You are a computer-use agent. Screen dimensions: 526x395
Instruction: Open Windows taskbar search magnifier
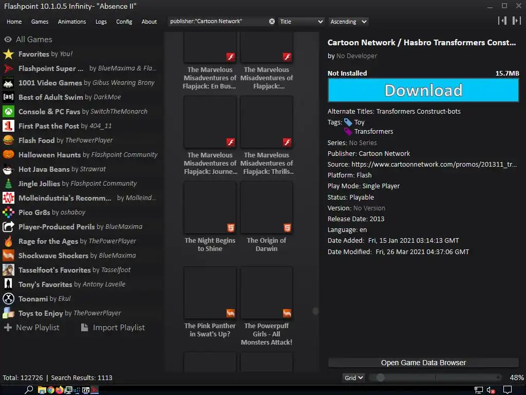click(29, 390)
